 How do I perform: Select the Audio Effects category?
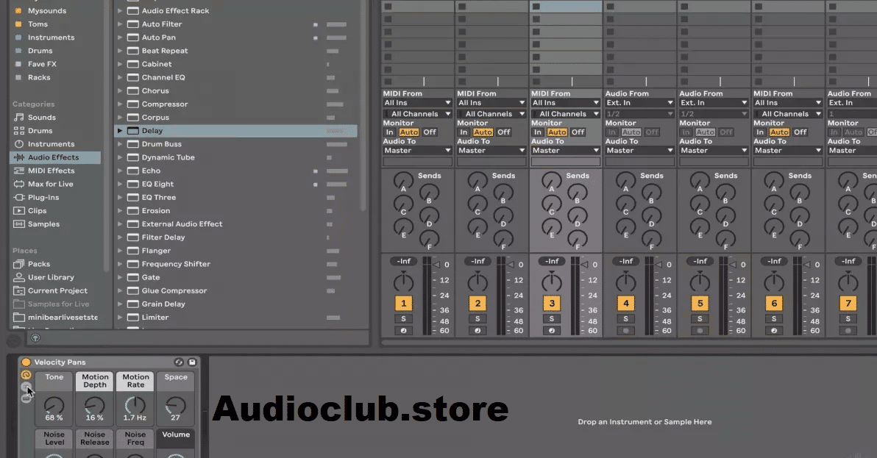point(54,157)
